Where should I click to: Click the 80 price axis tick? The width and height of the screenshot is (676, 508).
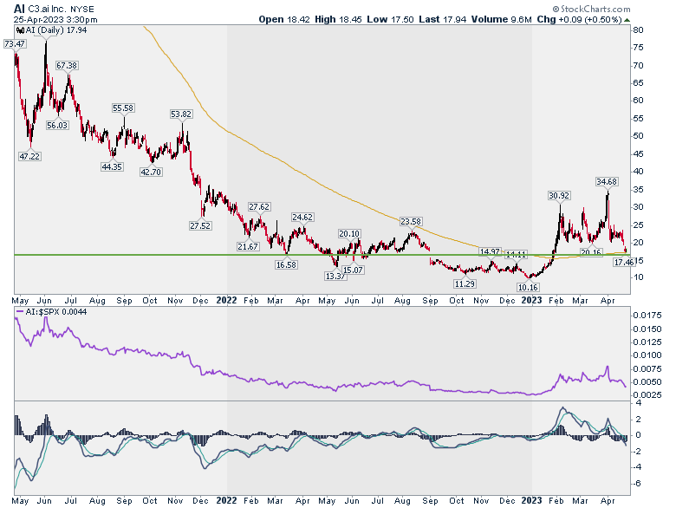point(639,29)
